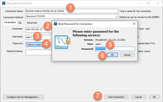This screenshot has height=102, width=163.
Task: Focus the Connection Name field
Action: (71, 11)
